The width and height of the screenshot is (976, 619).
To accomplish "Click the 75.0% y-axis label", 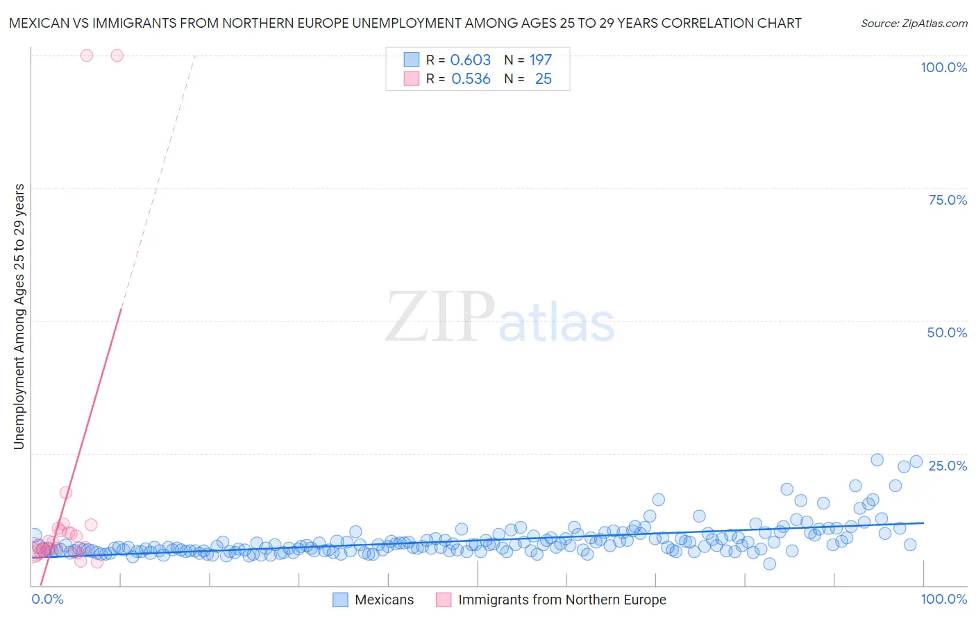I will pos(948,200).
